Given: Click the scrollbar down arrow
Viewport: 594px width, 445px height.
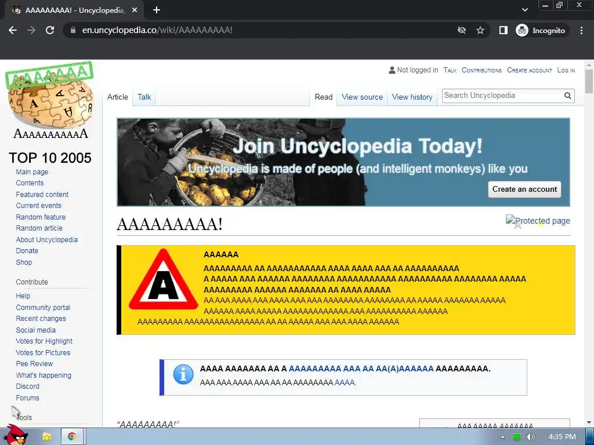Looking at the screenshot, I should click(x=589, y=422).
